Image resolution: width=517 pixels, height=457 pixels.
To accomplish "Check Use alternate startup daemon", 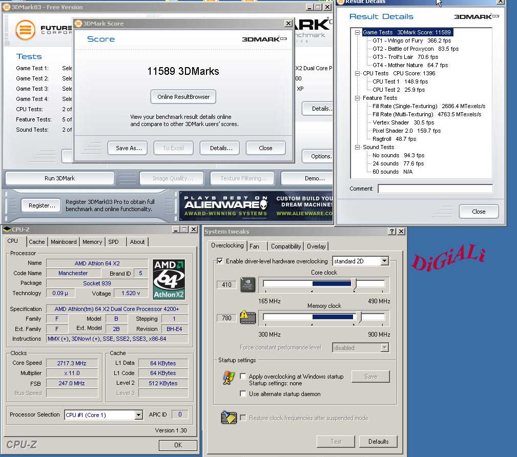I will (243, 393).
